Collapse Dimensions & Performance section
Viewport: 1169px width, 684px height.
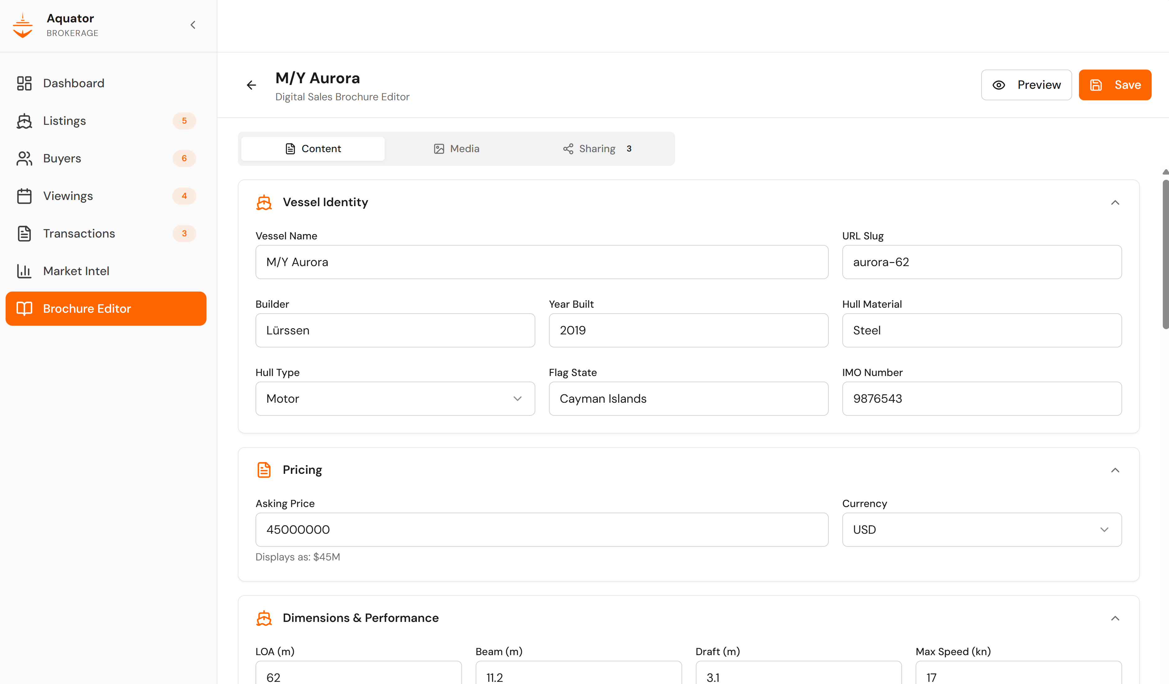pos(1115,618)
